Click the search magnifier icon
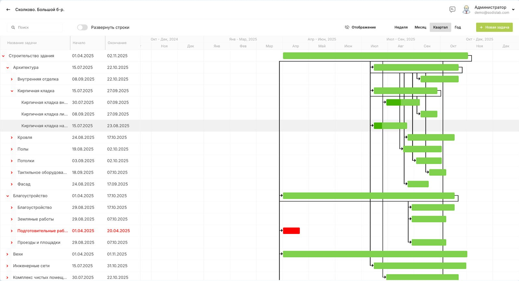The height and width of the screenshot is (281, 519). (13, 28)
